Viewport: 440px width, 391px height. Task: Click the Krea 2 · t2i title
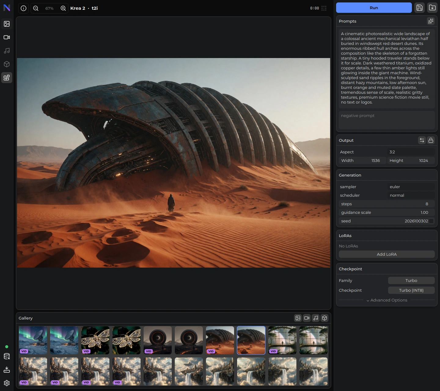[84, 8]
